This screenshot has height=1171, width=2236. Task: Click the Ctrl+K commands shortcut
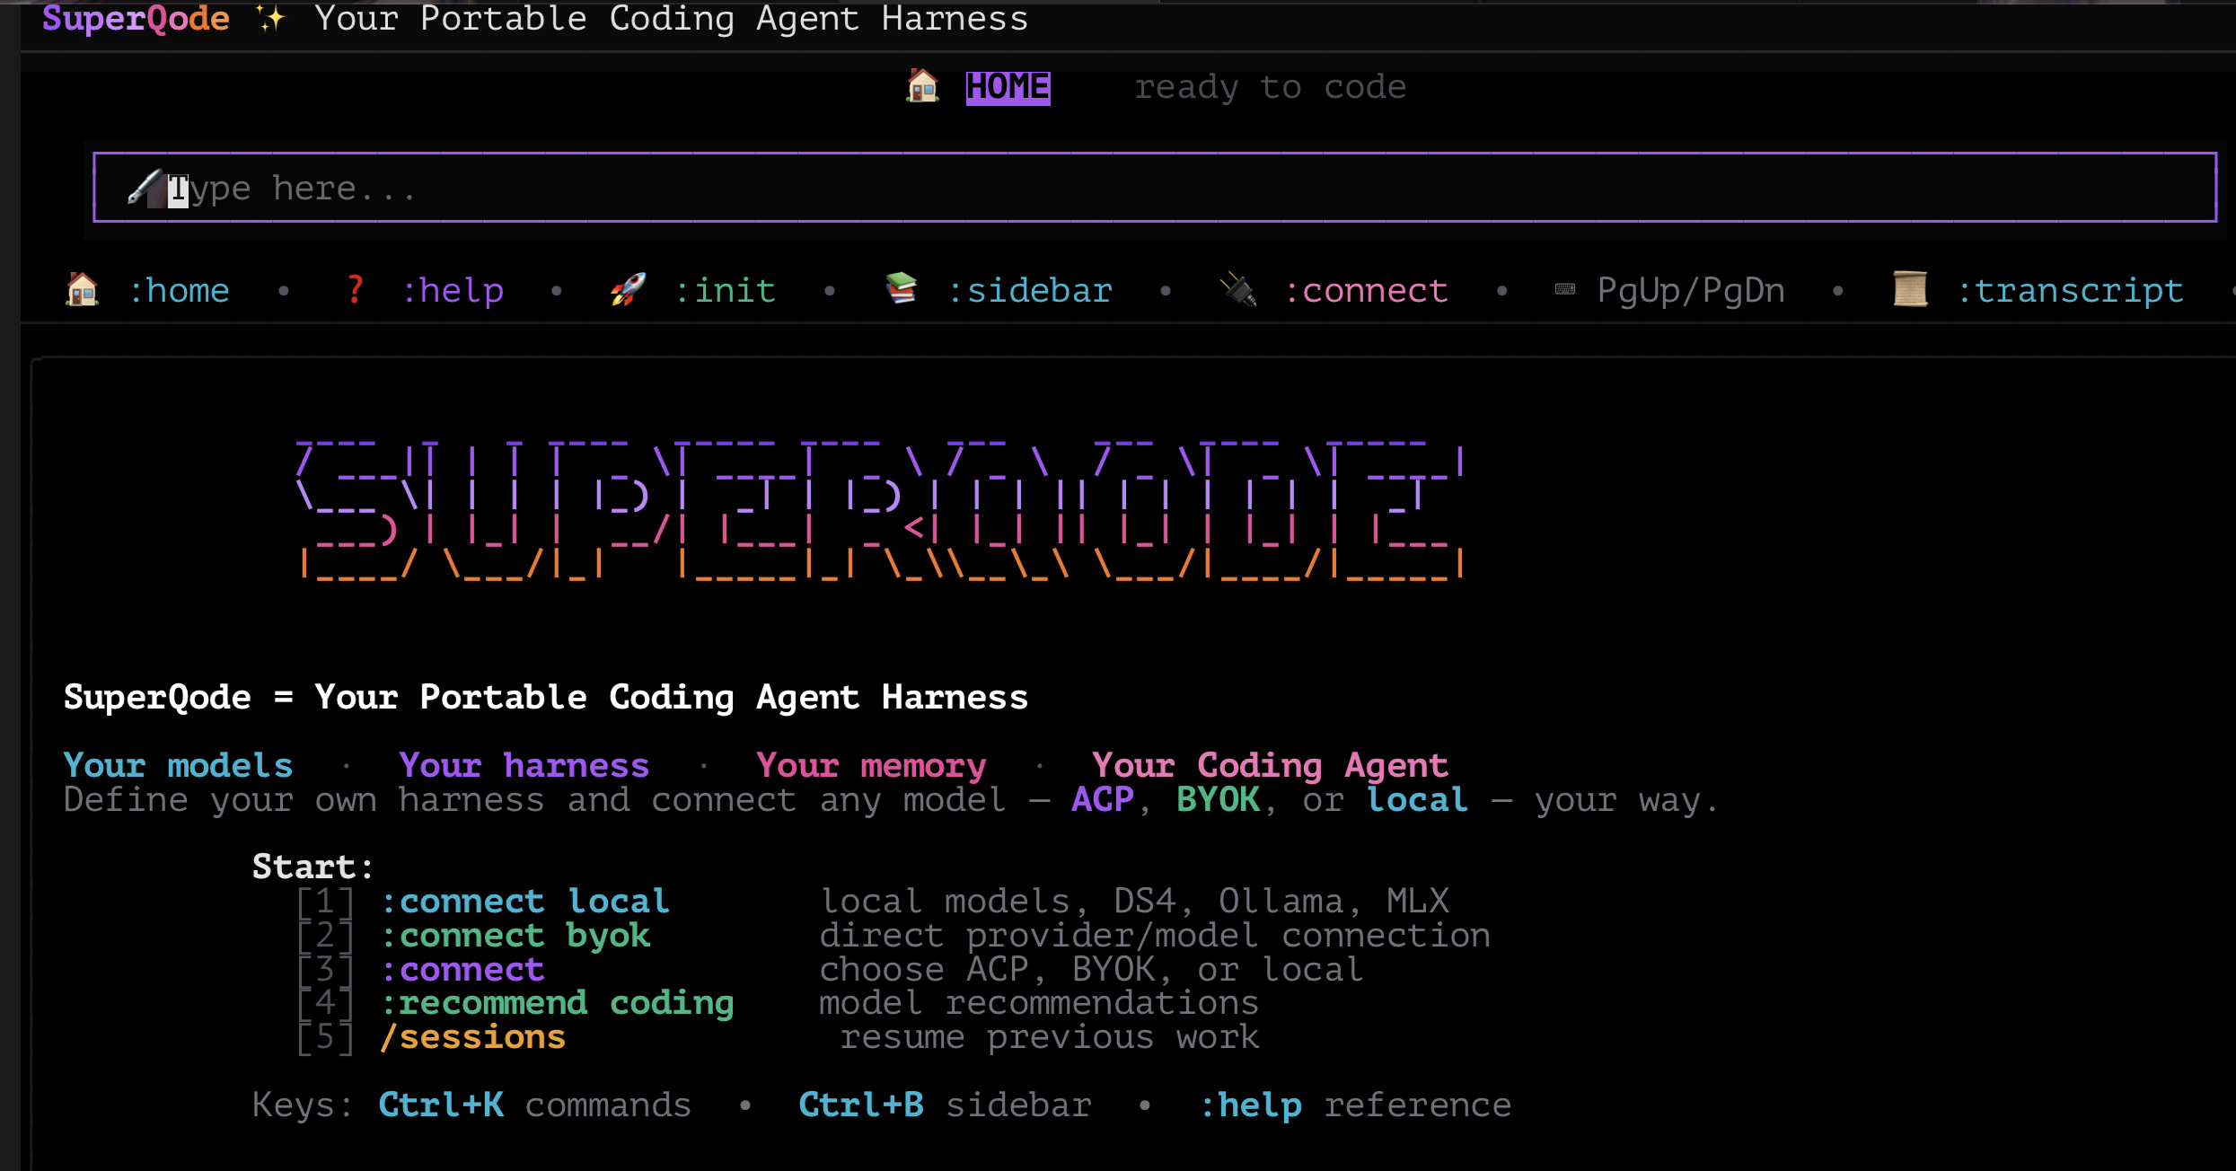534,1105
